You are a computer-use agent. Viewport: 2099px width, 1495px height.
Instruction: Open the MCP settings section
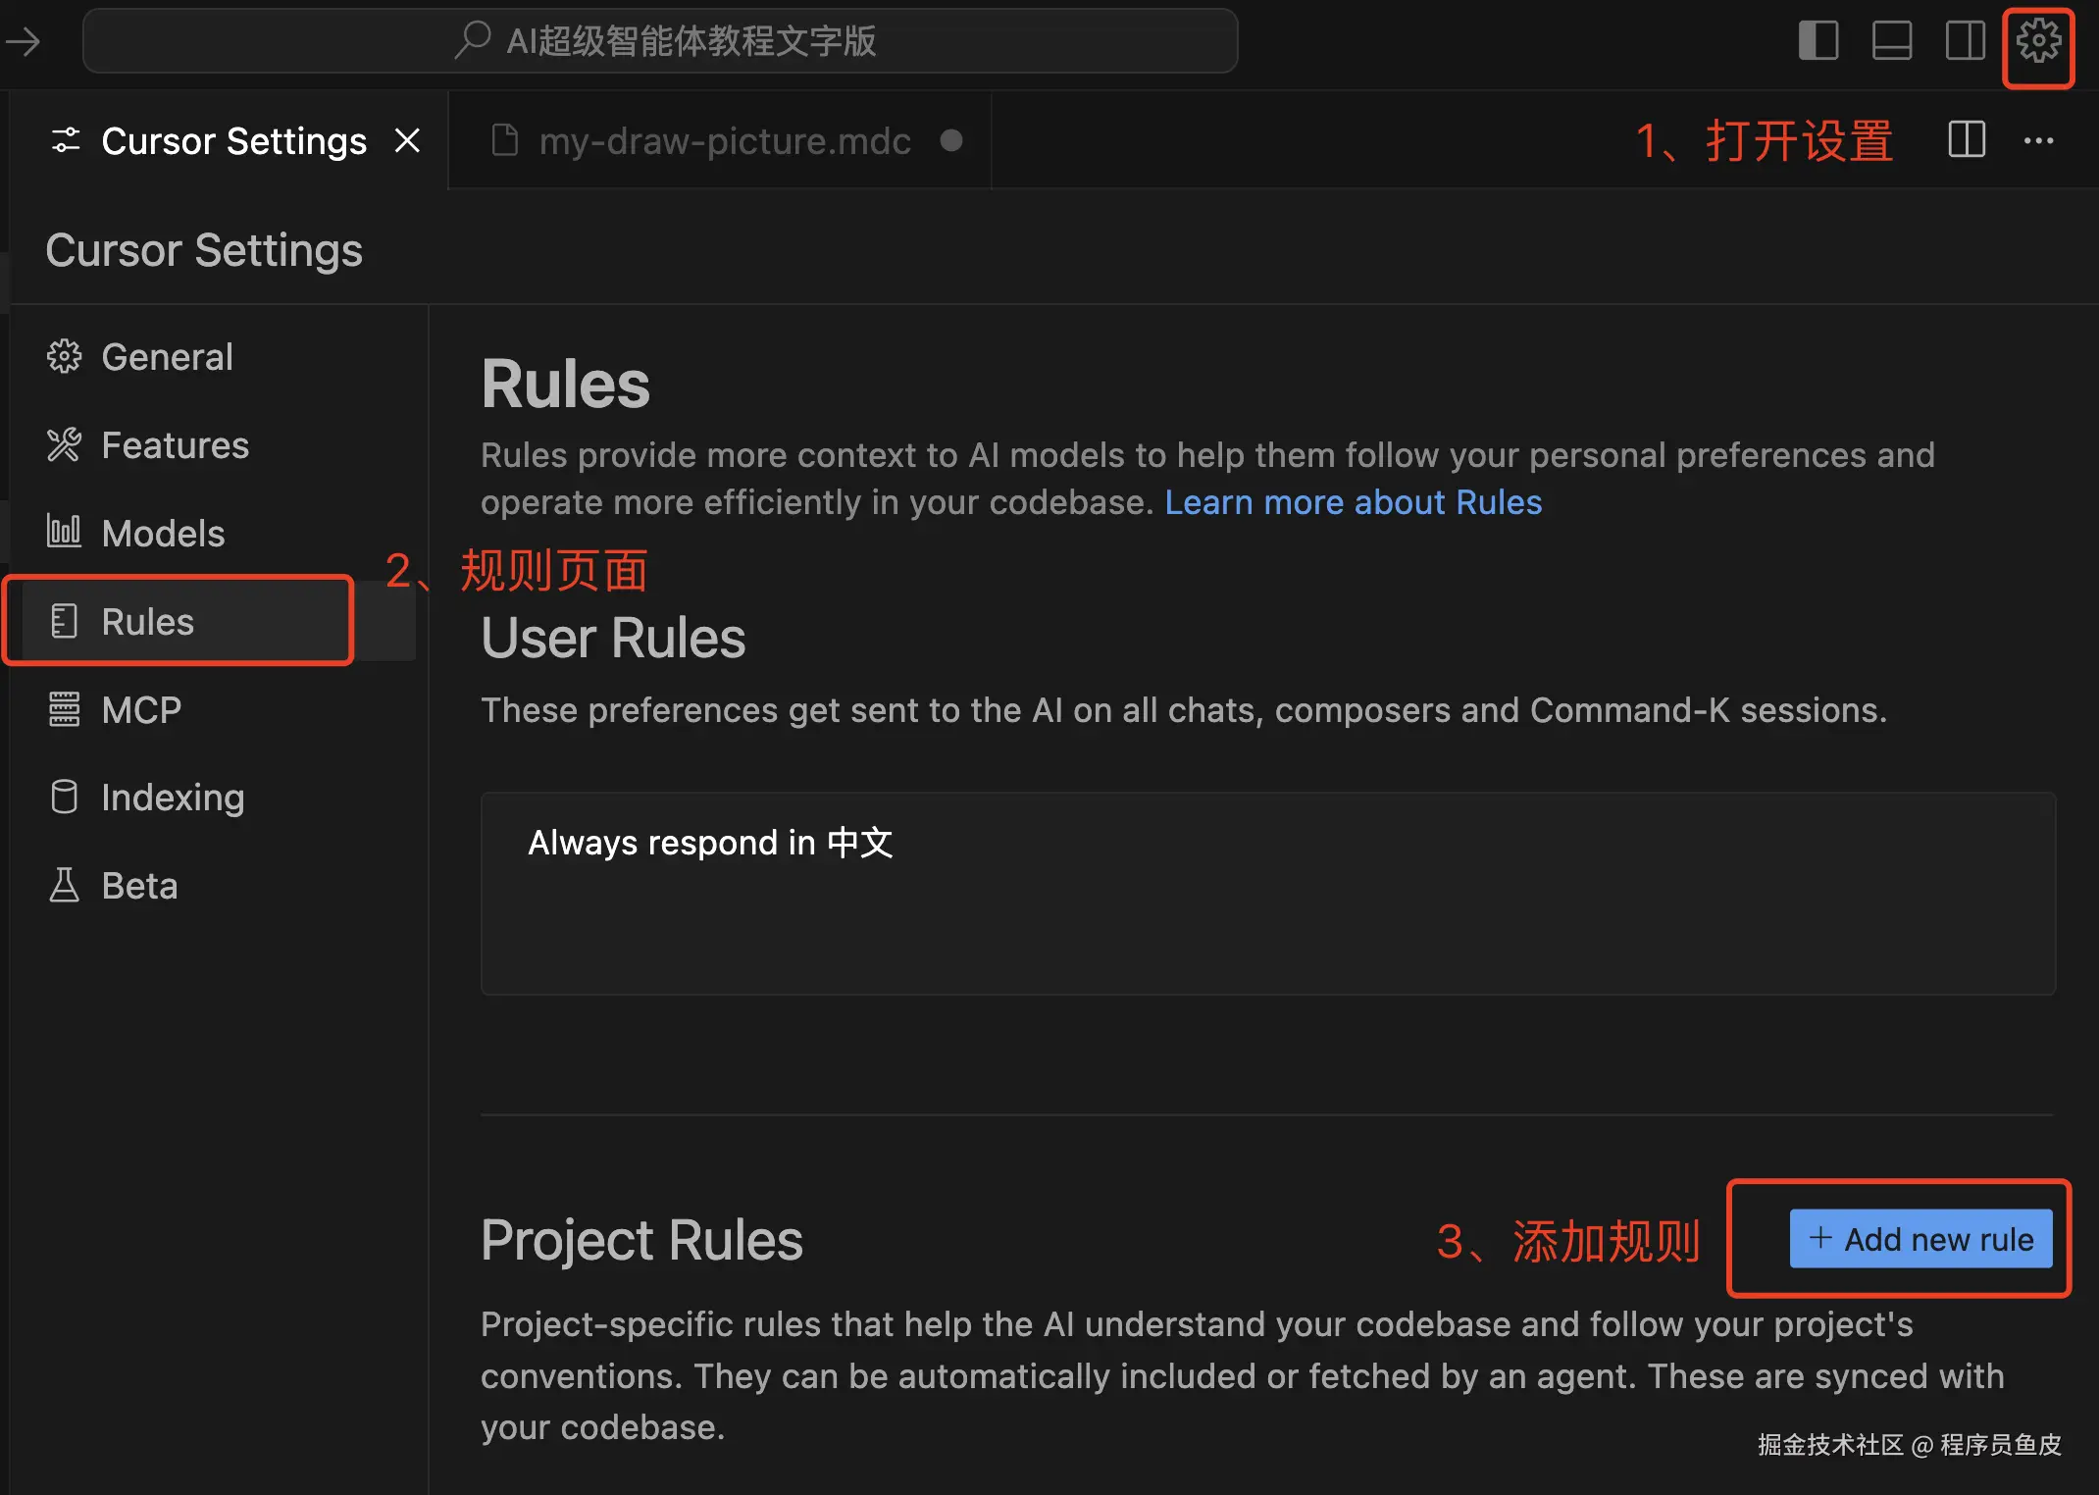pos(141,710)
